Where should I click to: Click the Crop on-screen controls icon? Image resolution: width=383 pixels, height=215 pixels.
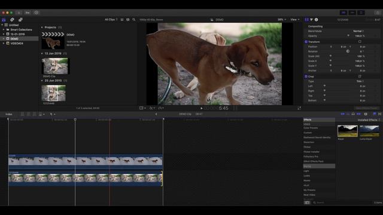(x=360, y=76)
